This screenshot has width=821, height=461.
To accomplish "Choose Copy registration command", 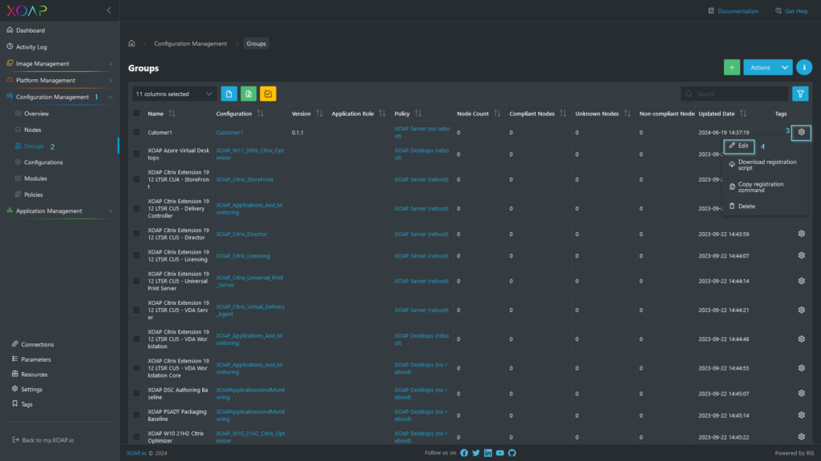I will tap(764, 187).
